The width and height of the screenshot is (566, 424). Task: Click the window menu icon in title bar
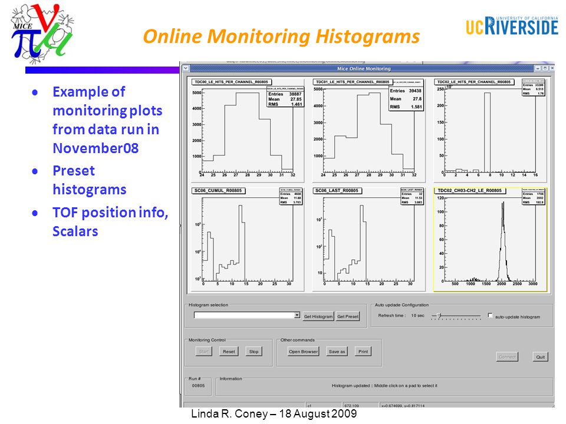click(186, 68)
